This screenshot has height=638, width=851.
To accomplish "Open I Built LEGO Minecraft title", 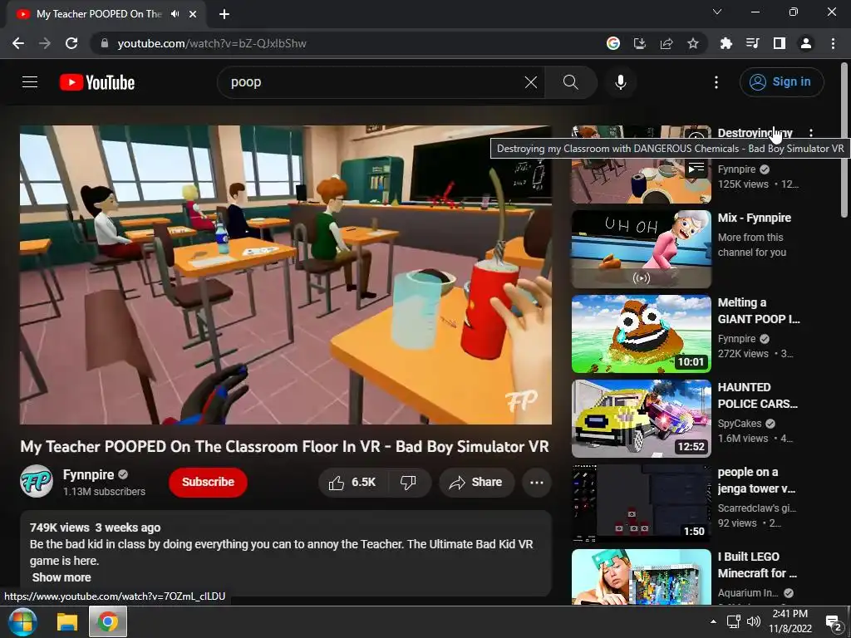I will tap(757, 565).
